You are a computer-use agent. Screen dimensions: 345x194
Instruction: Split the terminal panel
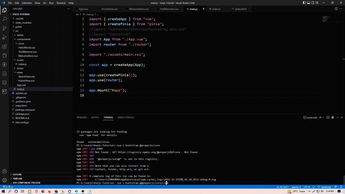(328, 117)
